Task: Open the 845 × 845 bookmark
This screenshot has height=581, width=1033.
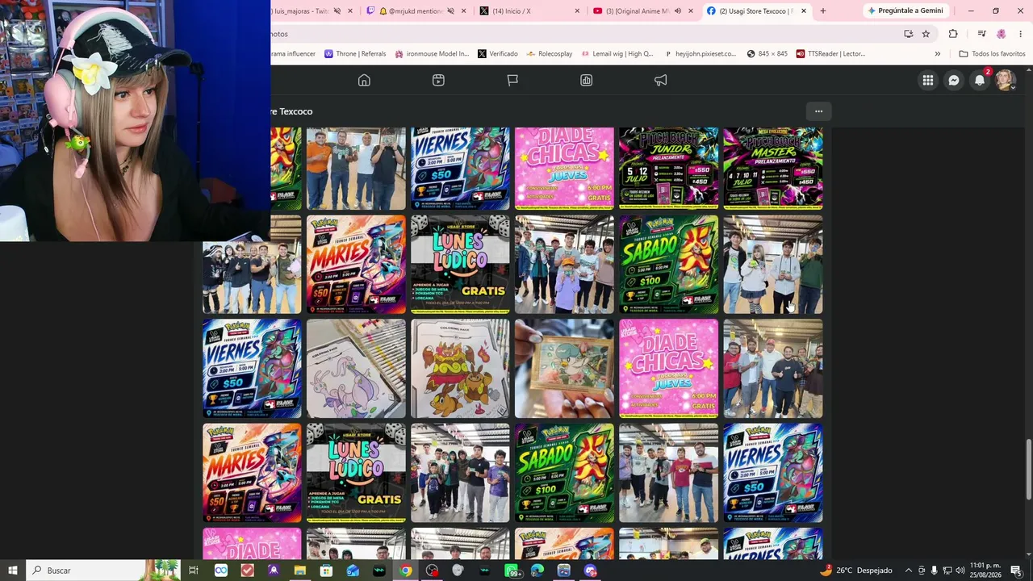Action: pyautogui.click(x=767, y=54)
